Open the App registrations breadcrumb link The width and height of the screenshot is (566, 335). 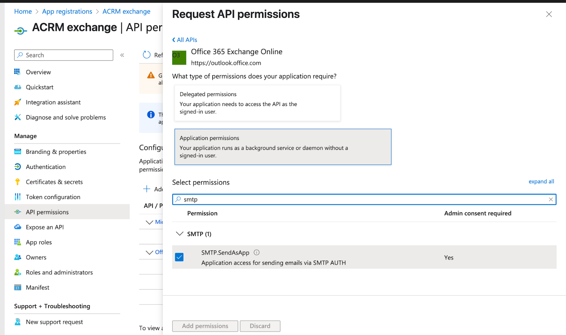[67, 11]
